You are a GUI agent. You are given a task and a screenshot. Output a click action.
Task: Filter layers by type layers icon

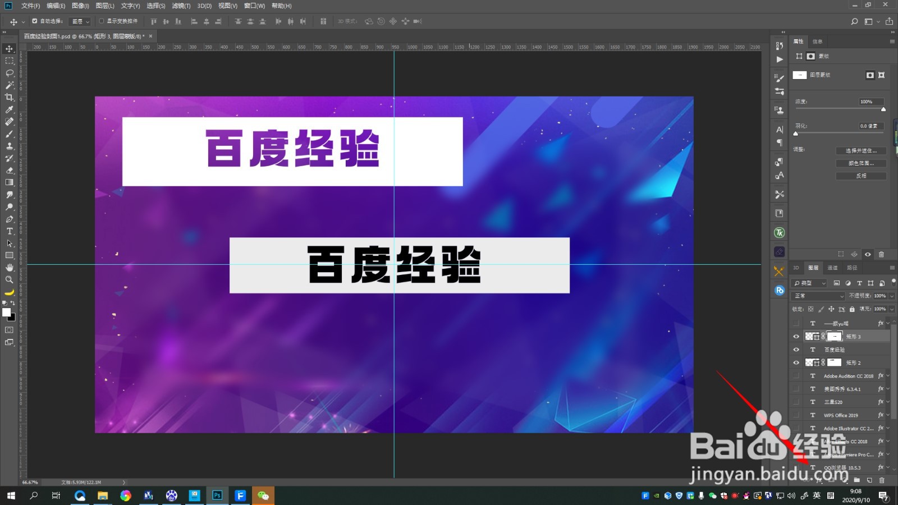point(859,283)
